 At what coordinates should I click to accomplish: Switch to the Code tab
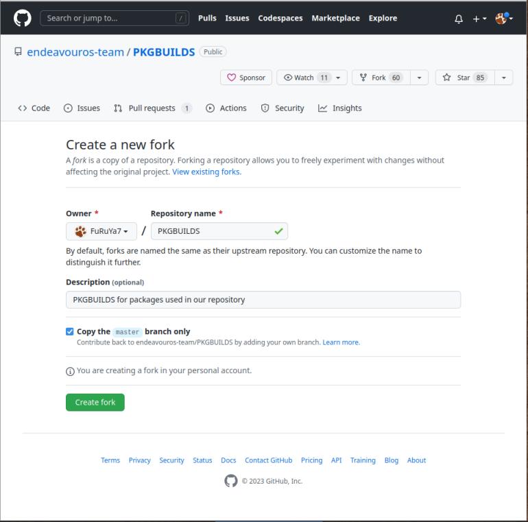click(34, 108)
